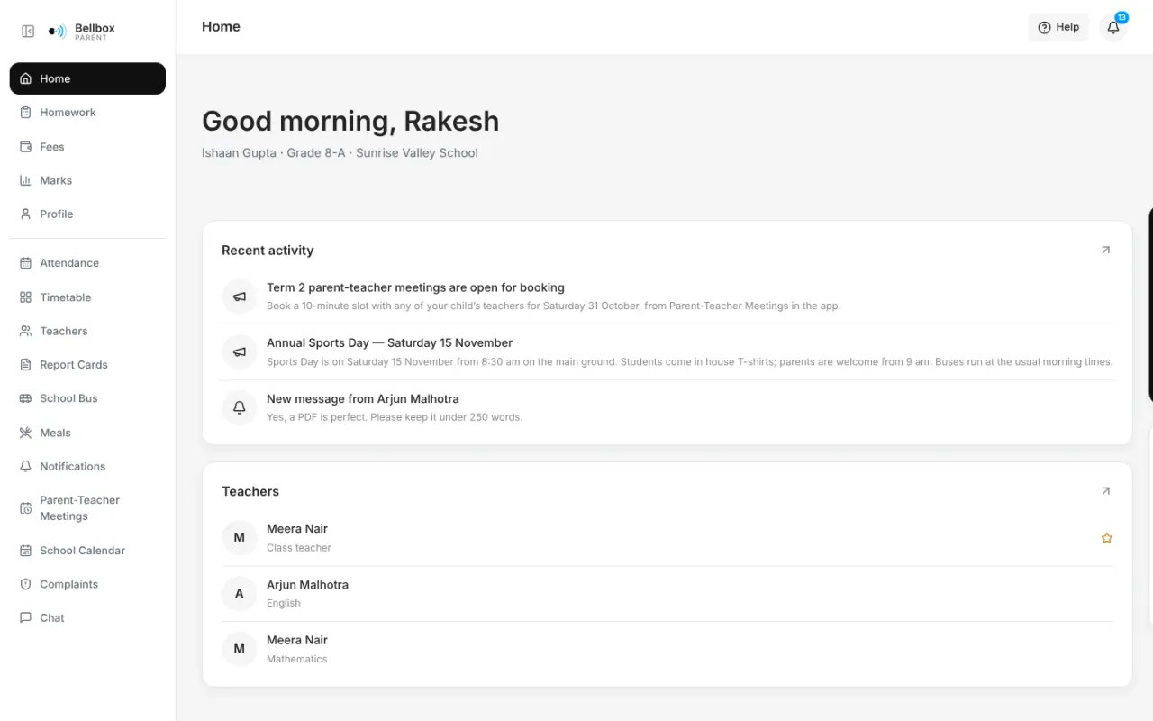Click the M avatar for the class teacher
Viewport: 1153px width, 721px height.
(x=240, y=538)
